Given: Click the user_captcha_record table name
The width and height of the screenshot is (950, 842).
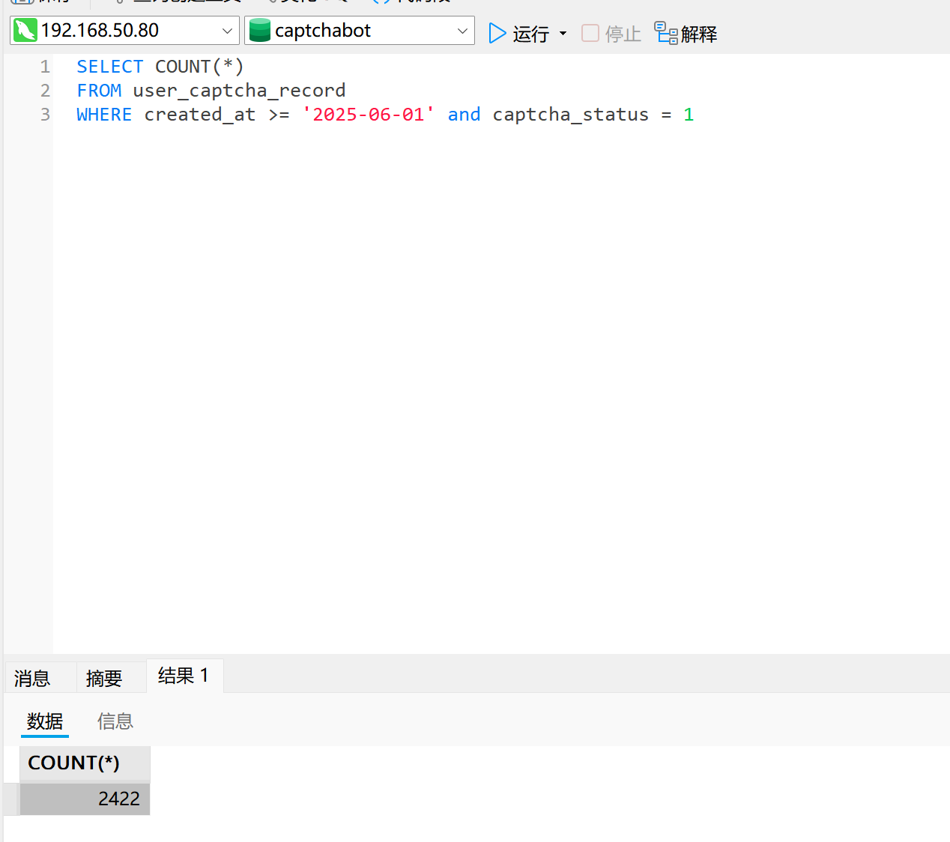Looking at the screenshot, I should pos(239,91).
